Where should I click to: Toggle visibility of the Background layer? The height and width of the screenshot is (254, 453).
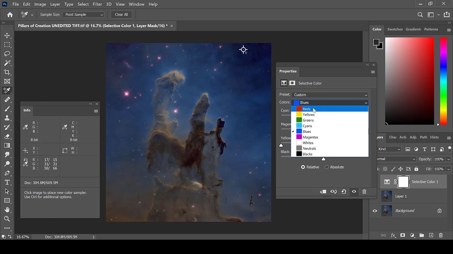coord(375,211)
